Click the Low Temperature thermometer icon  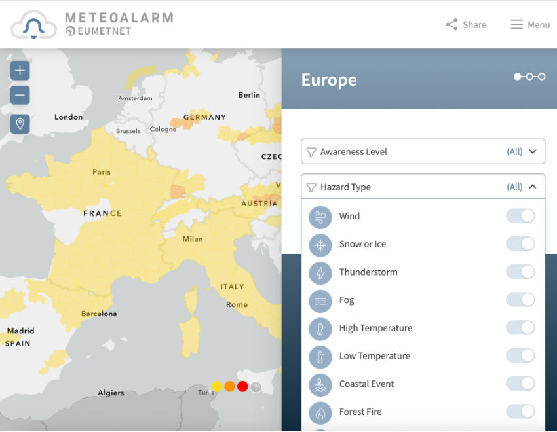point(320,357)
